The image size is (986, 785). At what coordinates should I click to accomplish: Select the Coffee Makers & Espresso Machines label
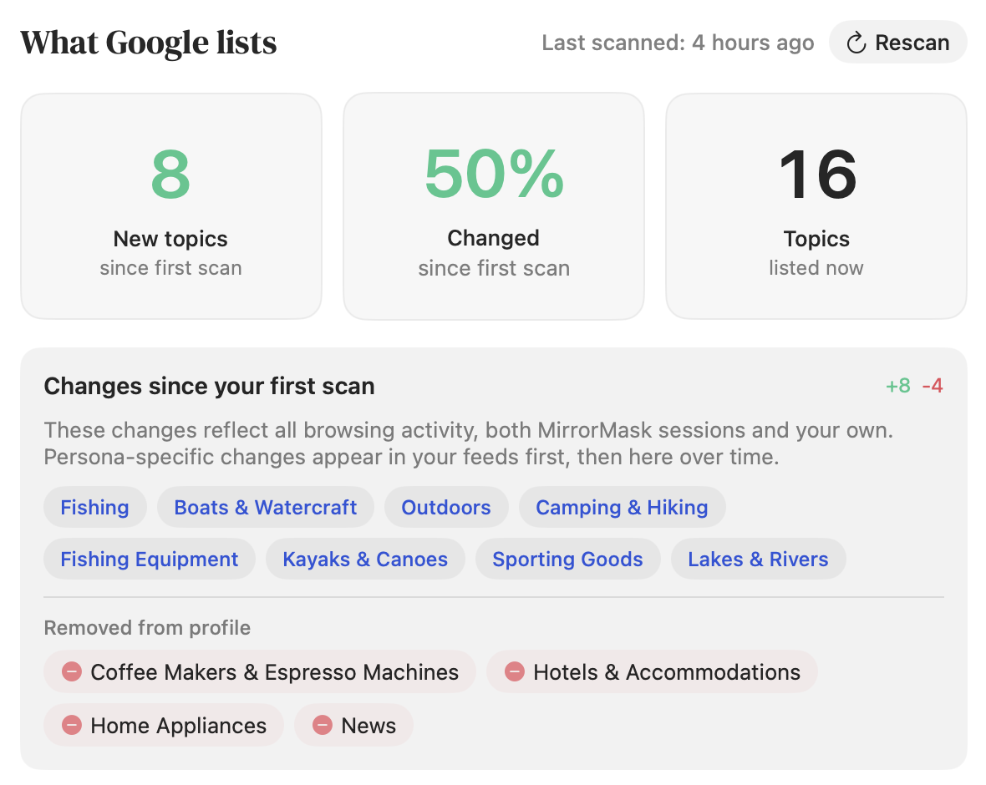(275, 672)
